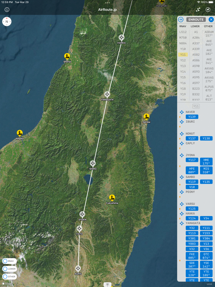The height and width of the screenshot is (287, 215).
Task: Open the Legal link
Action: [x=209, y=284]
